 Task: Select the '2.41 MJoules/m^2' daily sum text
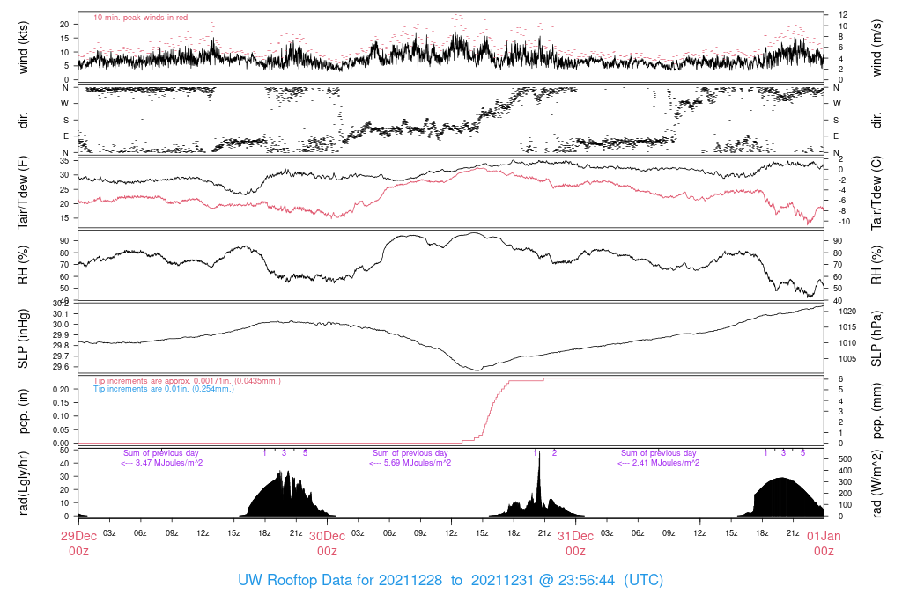(x=666, y=463)
